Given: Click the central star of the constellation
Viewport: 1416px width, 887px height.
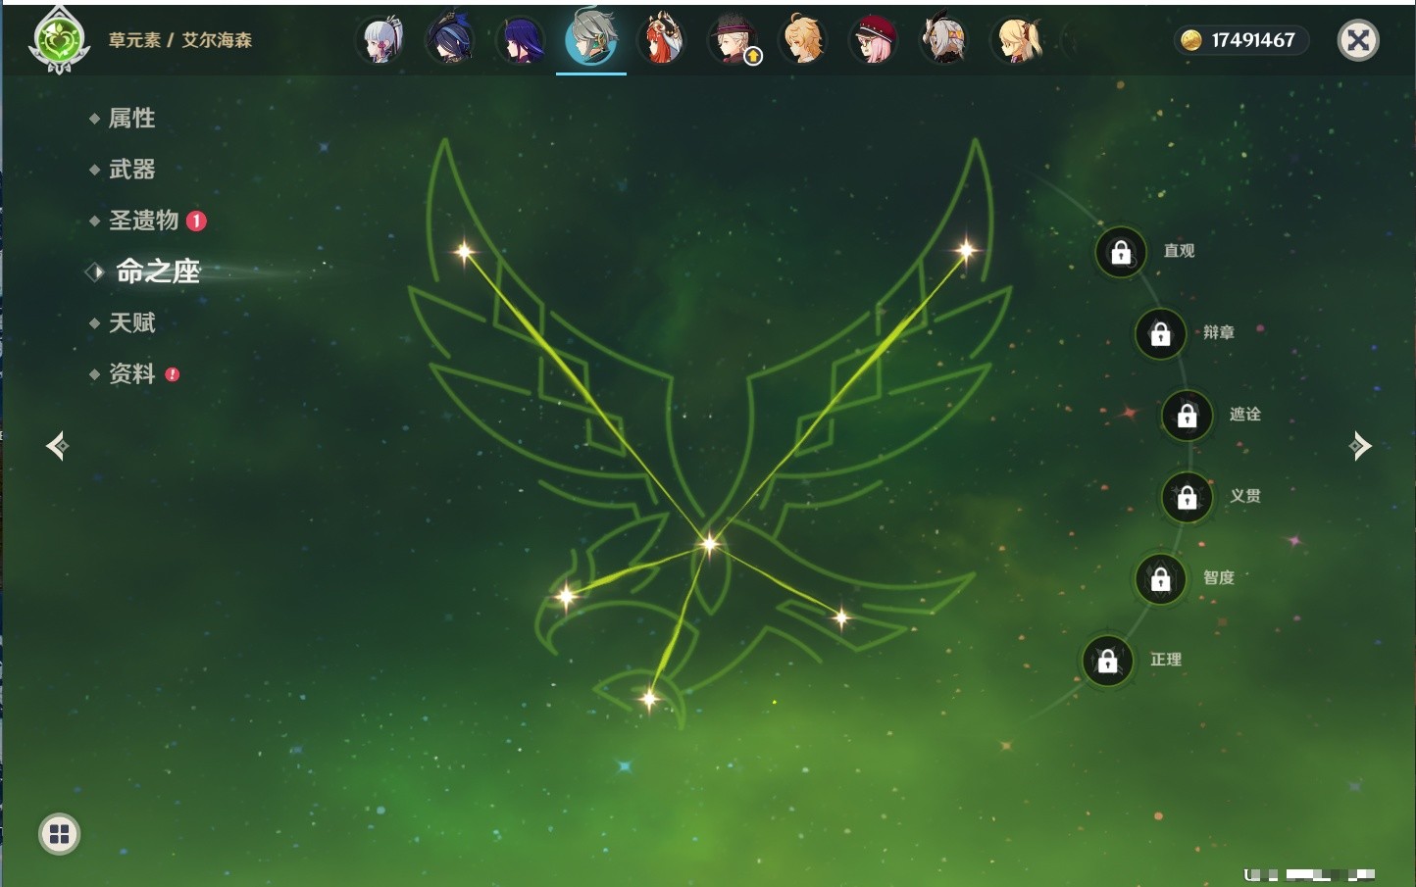Looking at the screenshot, I should click(709, 543).
